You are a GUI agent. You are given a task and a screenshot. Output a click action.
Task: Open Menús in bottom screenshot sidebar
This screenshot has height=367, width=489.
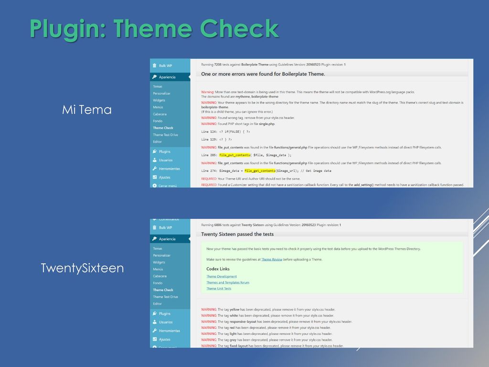pos(158,269)
